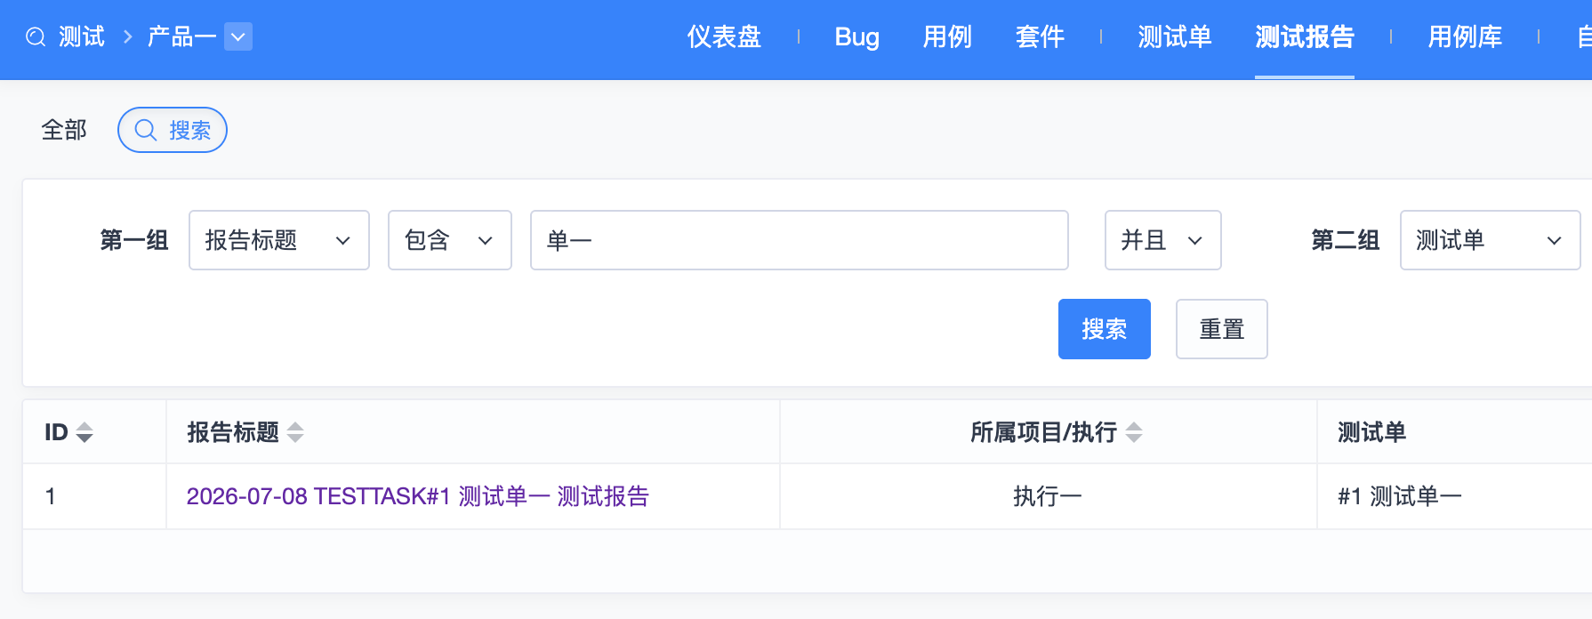Sort the table by ID column
This screenshot has width=1592, height=619.
tap(84, 432)
